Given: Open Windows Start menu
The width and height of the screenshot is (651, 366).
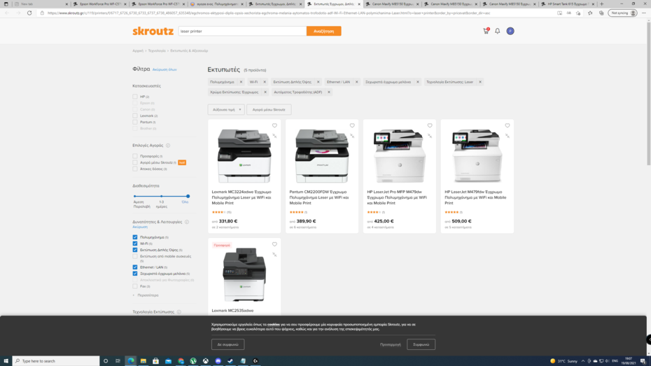Looking at the screenshot, I should pos(6,361).
